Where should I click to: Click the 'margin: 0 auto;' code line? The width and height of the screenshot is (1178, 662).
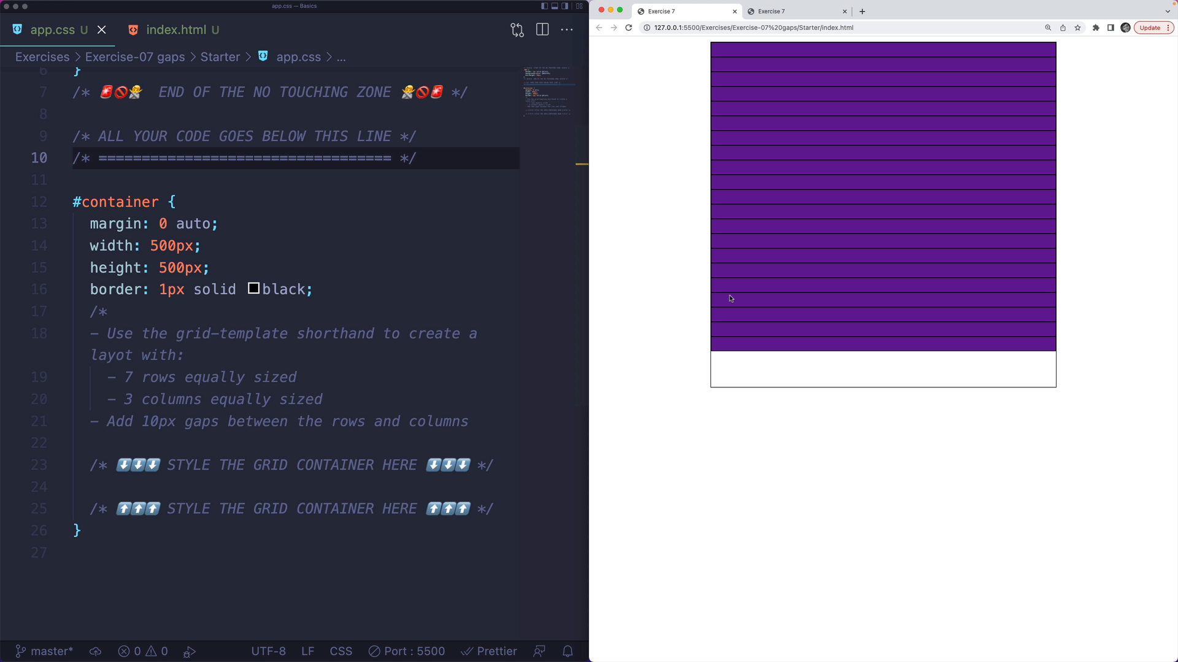point(153,224)
